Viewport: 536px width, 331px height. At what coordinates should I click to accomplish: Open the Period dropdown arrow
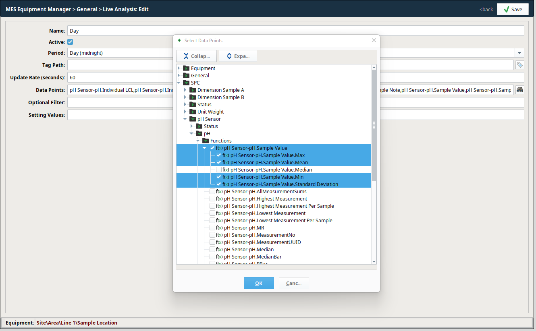tap(519, 53)
